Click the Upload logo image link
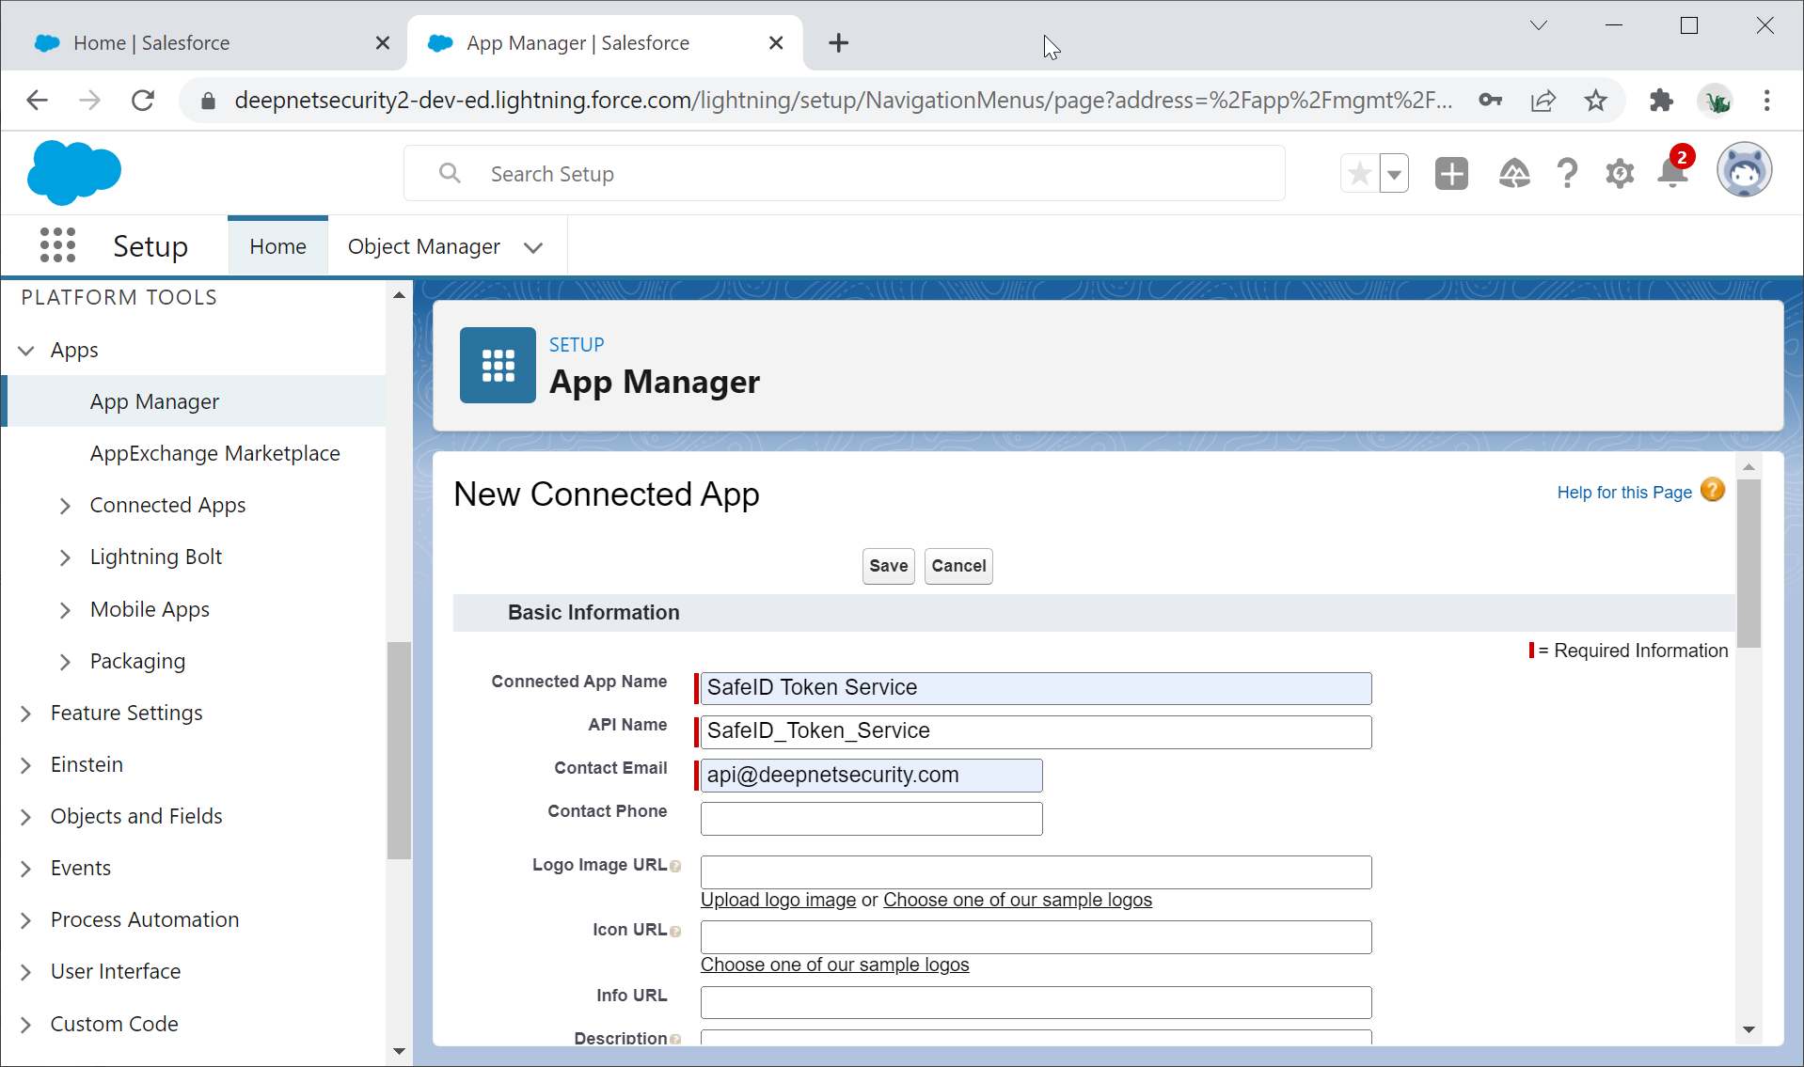The height and width of the screenshot is (1067, 1804). pos(778,900)
